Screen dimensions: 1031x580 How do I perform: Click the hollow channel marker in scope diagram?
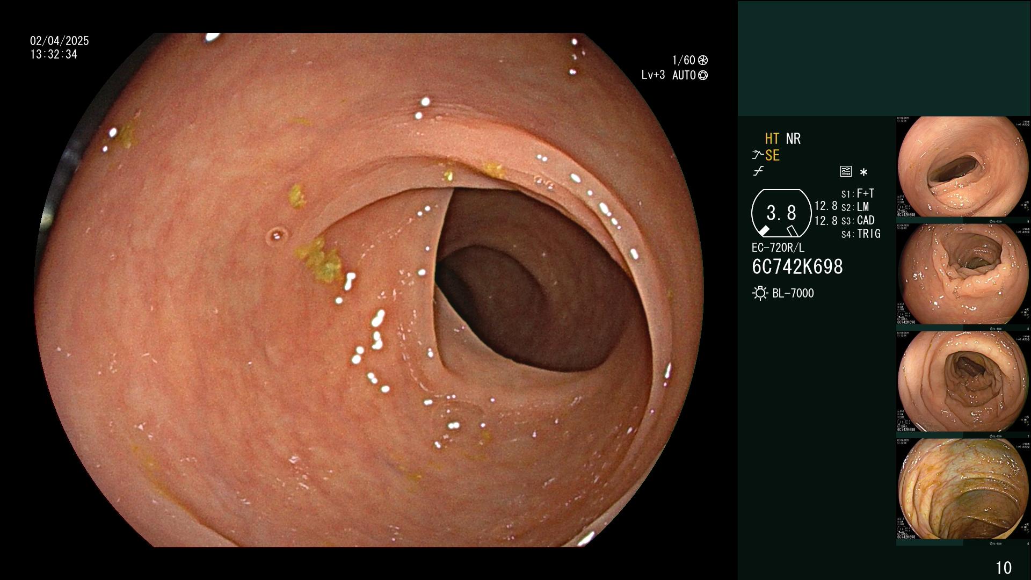pos(792,231)
